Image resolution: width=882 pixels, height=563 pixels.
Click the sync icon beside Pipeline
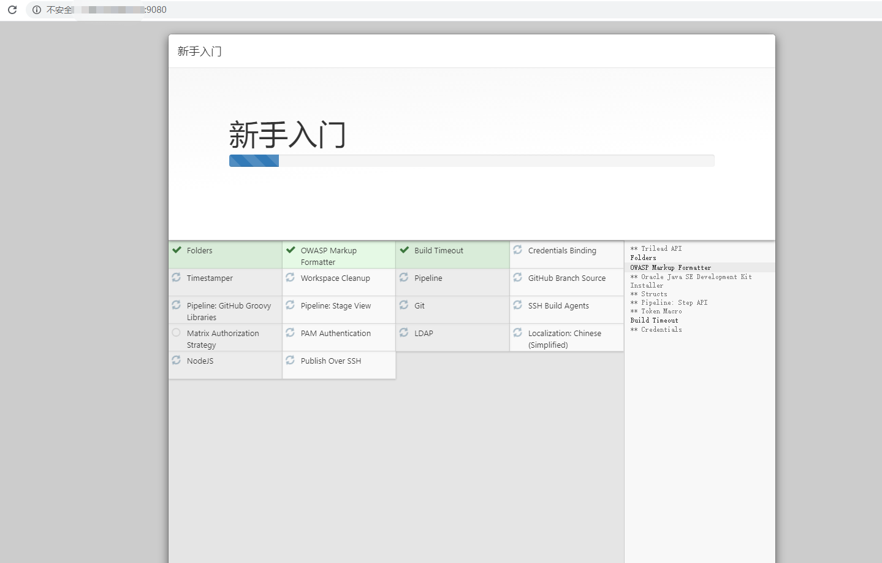(404, 277)
